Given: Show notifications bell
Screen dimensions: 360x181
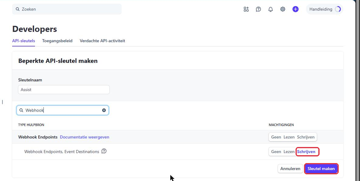Looking at the screenshot, I should coord(271,9).
